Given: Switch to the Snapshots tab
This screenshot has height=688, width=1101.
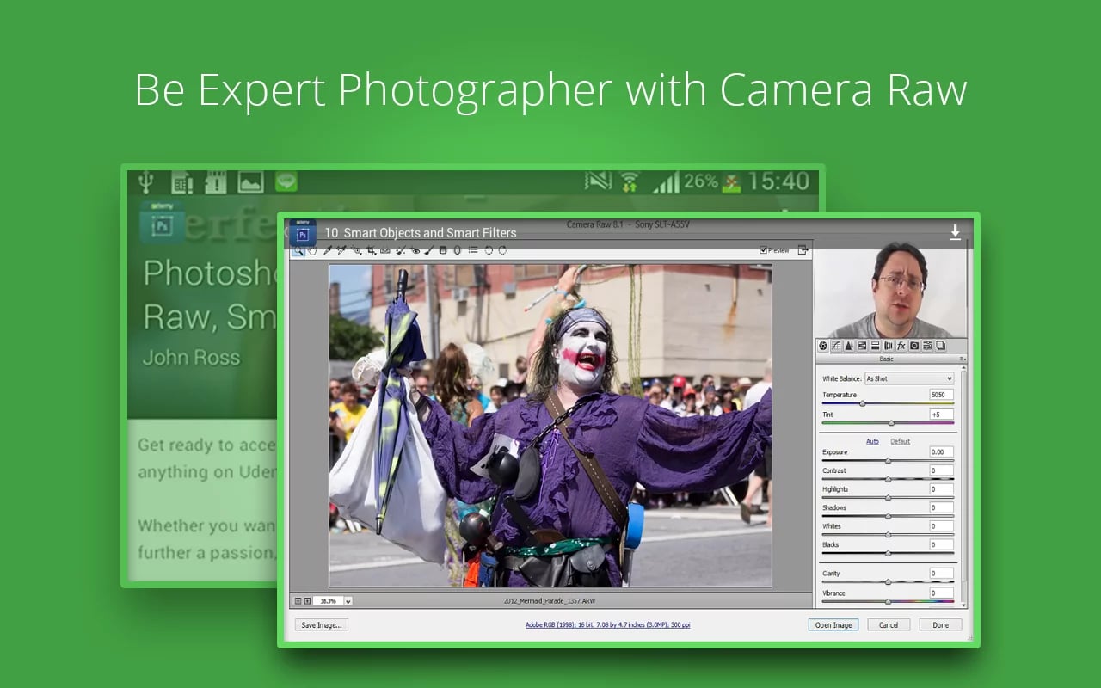Looking at the screenshot, I should 940,346.
